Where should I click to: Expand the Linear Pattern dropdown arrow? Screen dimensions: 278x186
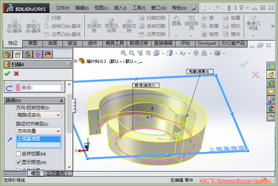tap(191, 36)
